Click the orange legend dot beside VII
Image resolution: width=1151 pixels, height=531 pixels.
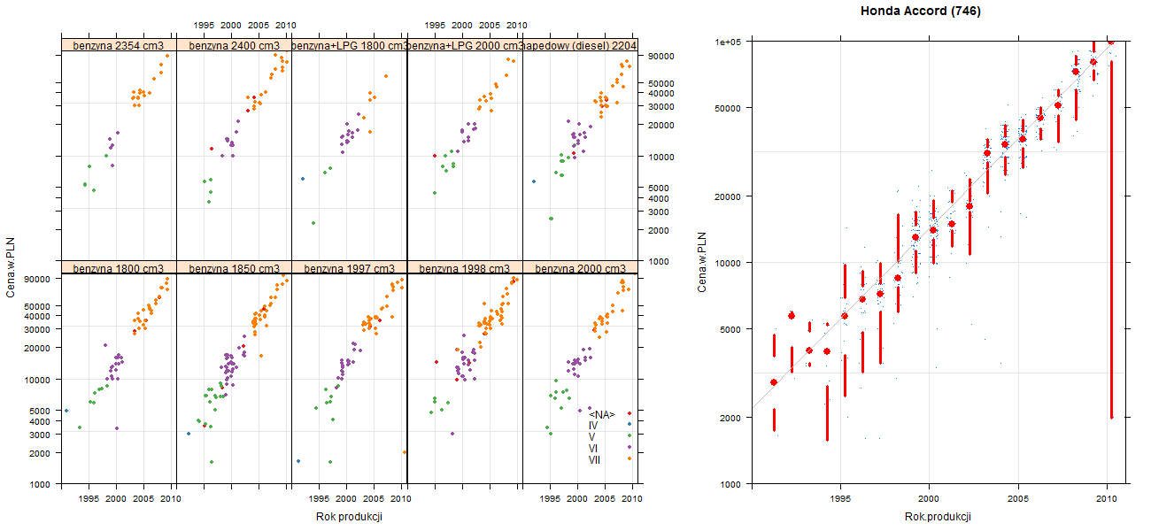pyautogui.click(x=629, y=458)
